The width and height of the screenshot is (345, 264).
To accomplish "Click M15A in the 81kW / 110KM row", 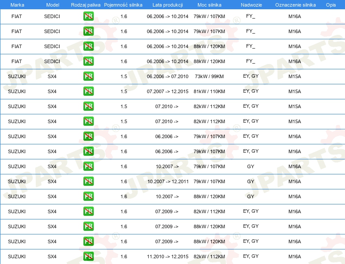I will [295, 91].
